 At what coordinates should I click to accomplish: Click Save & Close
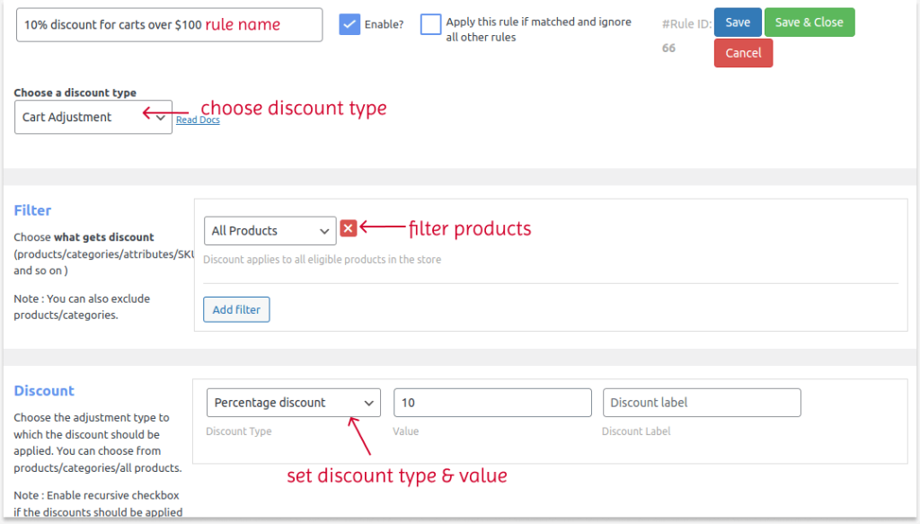(809, 22)
